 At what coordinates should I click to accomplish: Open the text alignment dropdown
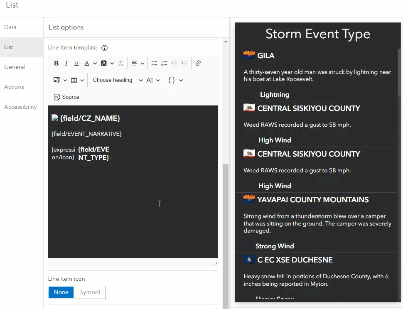coord(138,63)
